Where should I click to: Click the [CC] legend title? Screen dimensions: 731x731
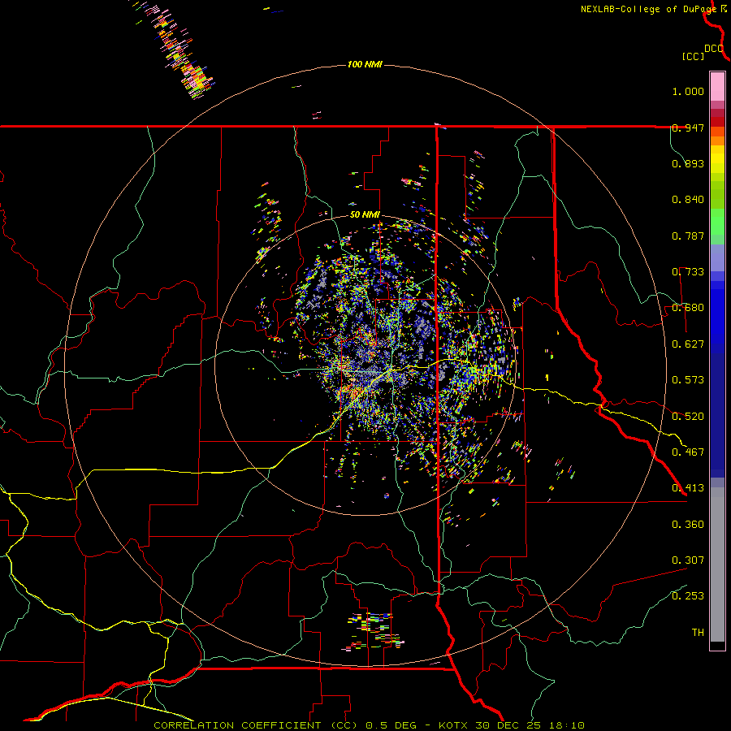pos(693,56)
